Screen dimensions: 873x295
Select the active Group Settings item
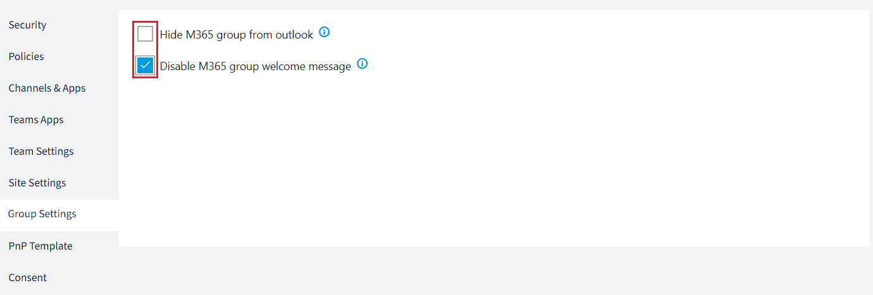click(x=42, y=214)
